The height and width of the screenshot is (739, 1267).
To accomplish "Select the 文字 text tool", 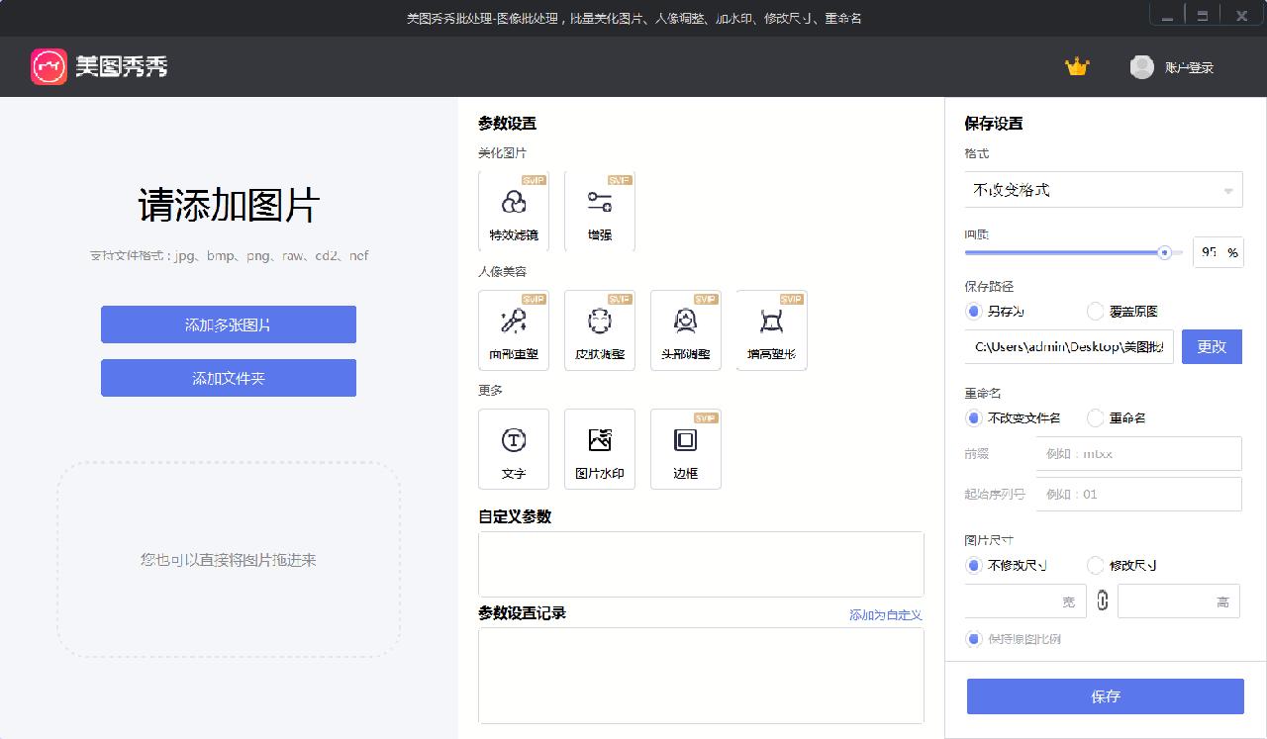I will [514, 448].
